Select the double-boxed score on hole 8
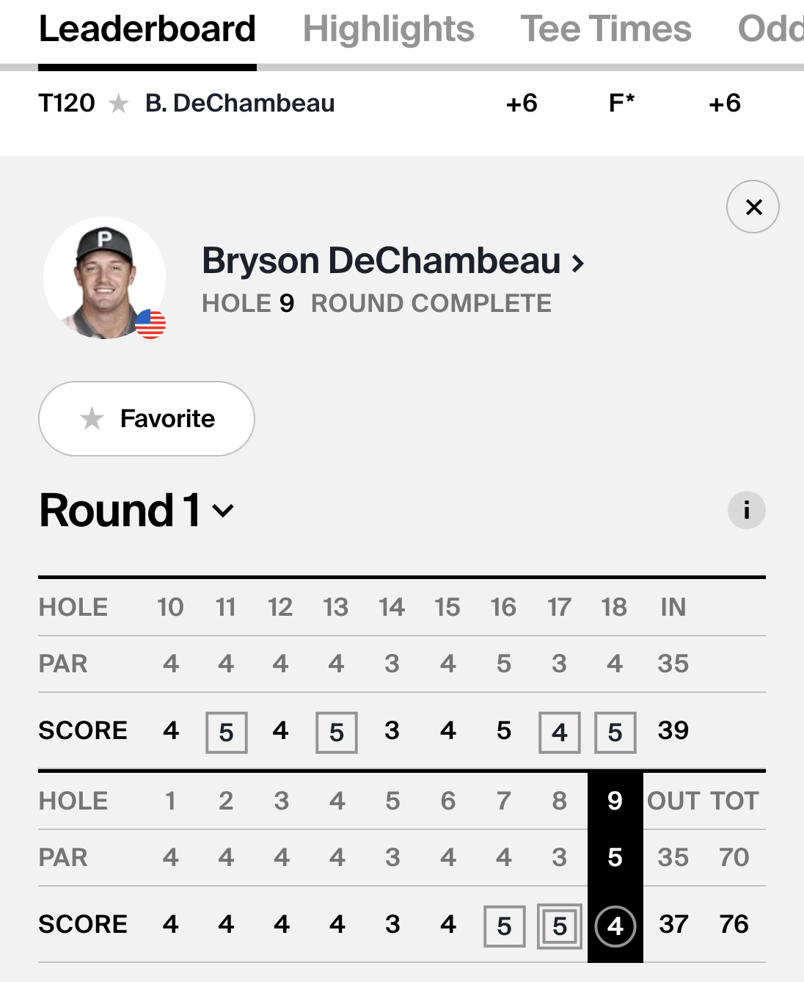 [x=560, y=926]
